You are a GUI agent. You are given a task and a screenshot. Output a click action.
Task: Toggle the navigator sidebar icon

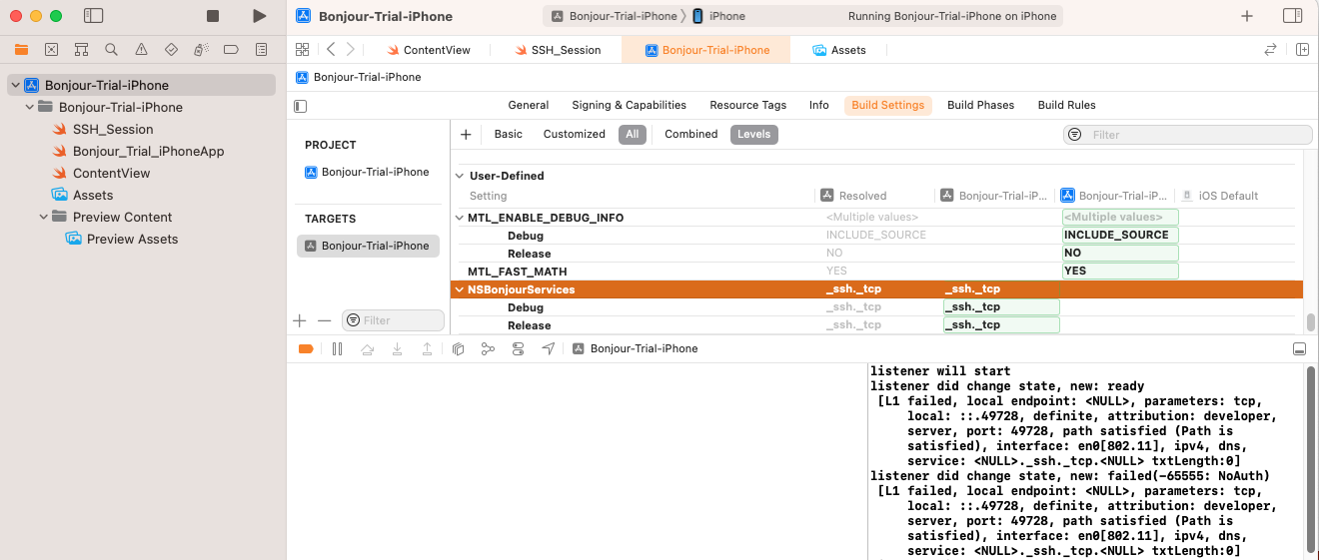(x=94, y=16)
